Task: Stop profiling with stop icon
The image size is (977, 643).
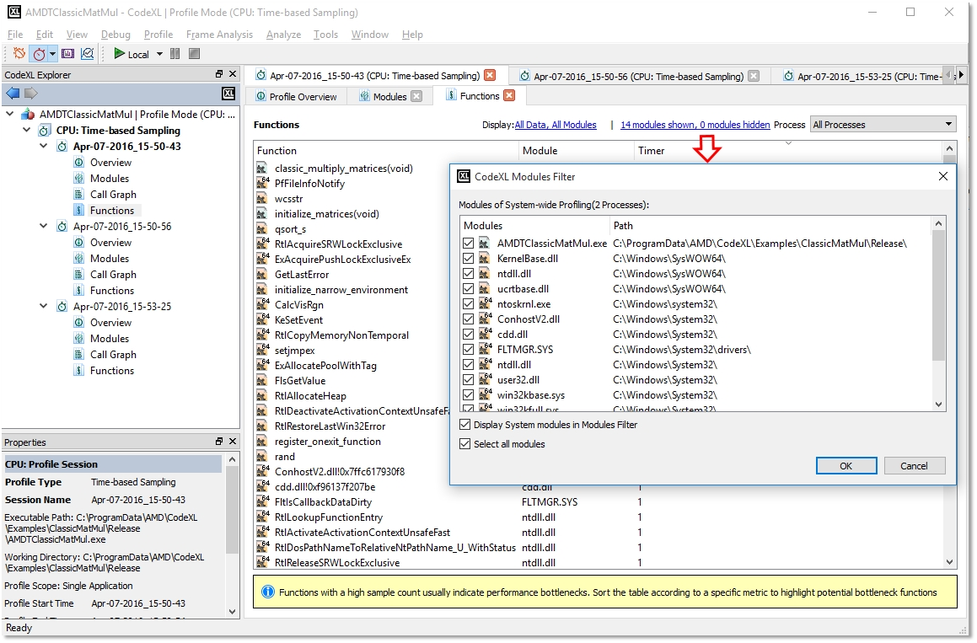Action: [x=195, y=54]
